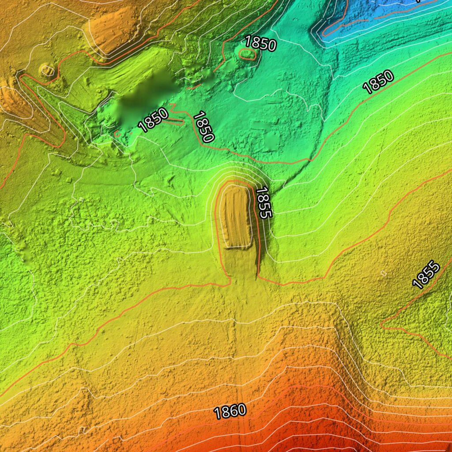Click the 1850 label next to small oval contour
This screenshot has width=452, height=452.
260,43
